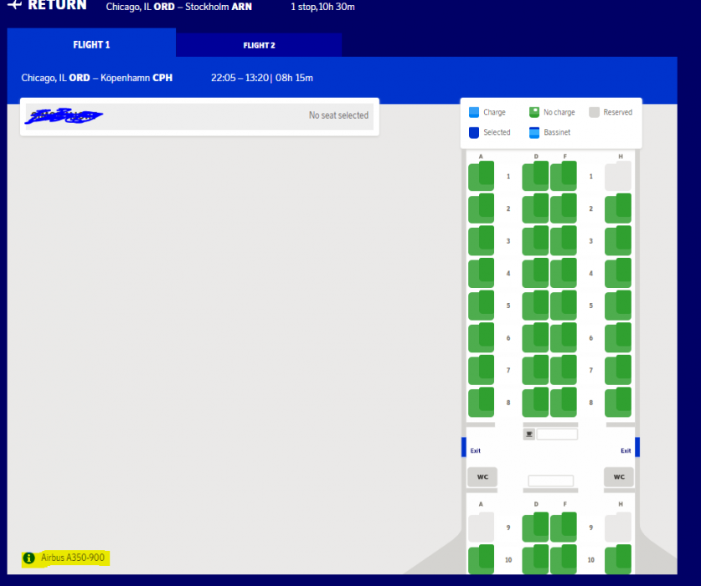Choose seat 2H in the second row

[618, 208]
